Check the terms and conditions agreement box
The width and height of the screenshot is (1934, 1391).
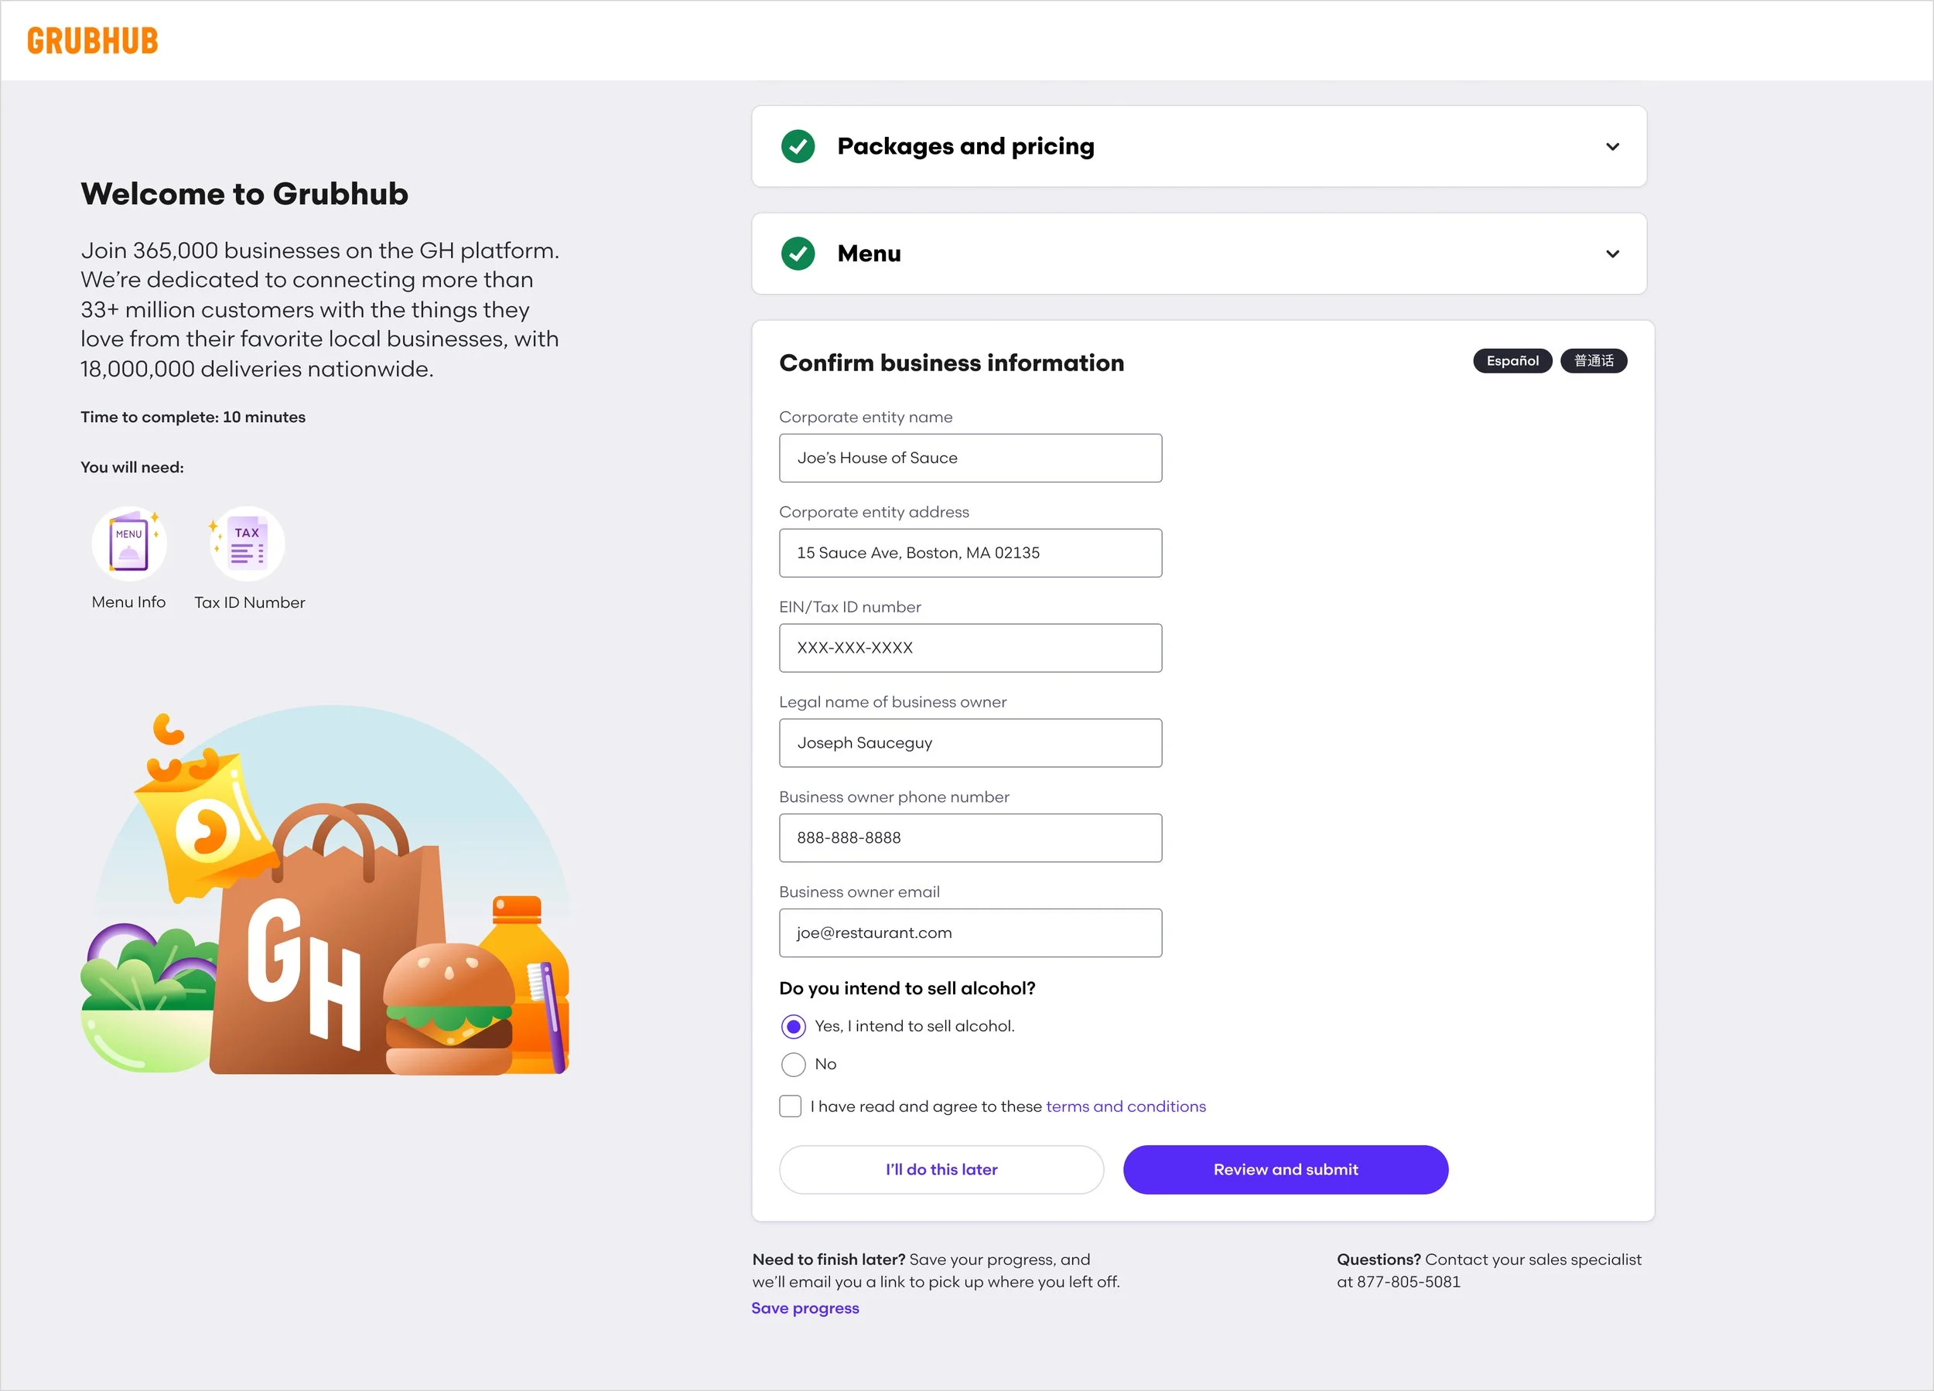click(x=791, y=1106)
